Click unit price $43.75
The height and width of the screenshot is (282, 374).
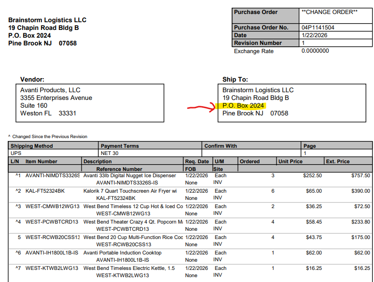[x=314, y=238]
